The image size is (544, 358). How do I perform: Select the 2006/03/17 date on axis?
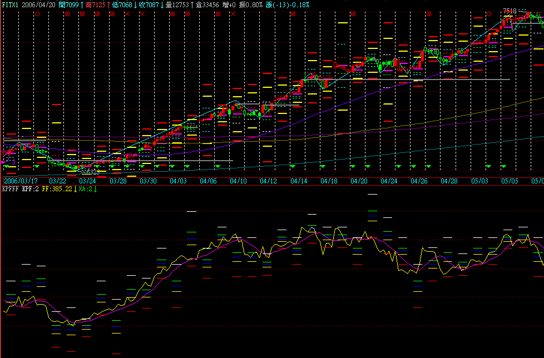coord(22,181)
